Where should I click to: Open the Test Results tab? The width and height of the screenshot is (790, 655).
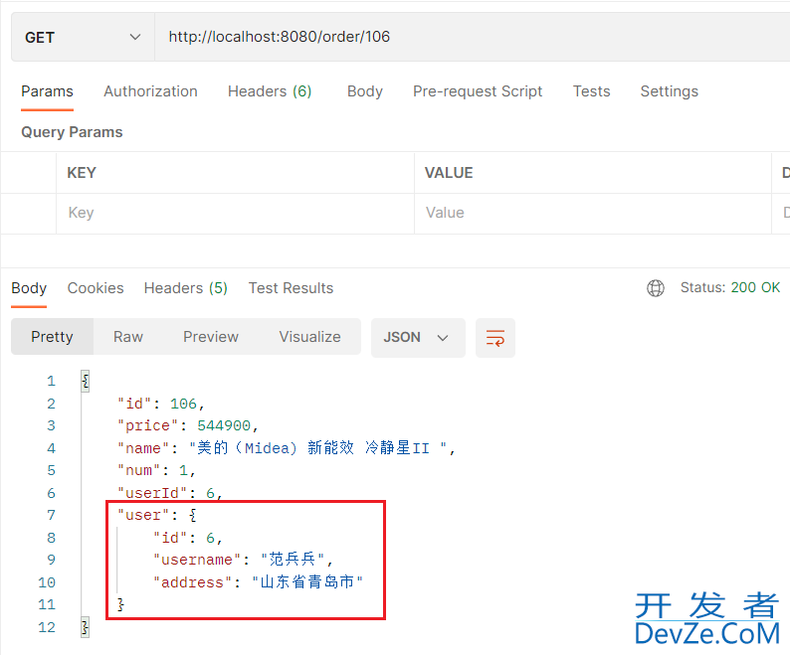[x=291, y=288]
